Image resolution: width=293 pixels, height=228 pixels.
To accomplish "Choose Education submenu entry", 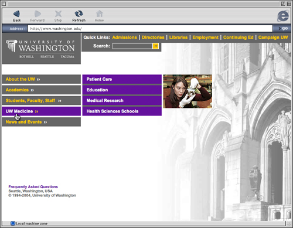I will click(122, 90).
